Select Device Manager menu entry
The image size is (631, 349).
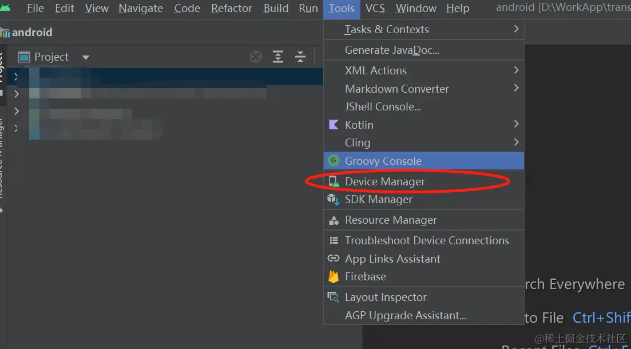(x=424, y=181)
